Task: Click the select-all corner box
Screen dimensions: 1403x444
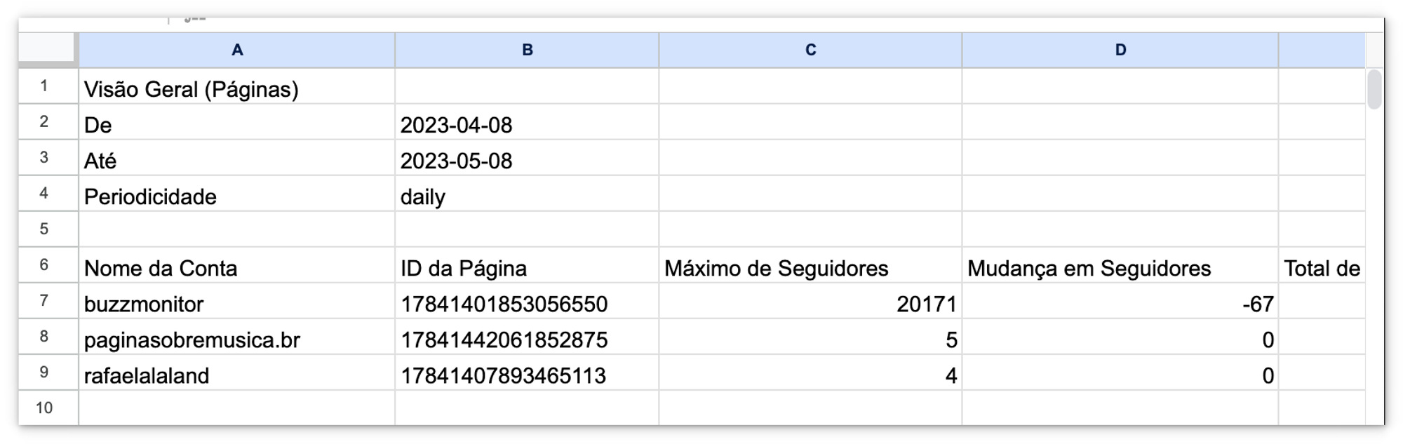Action: (48, 49)
